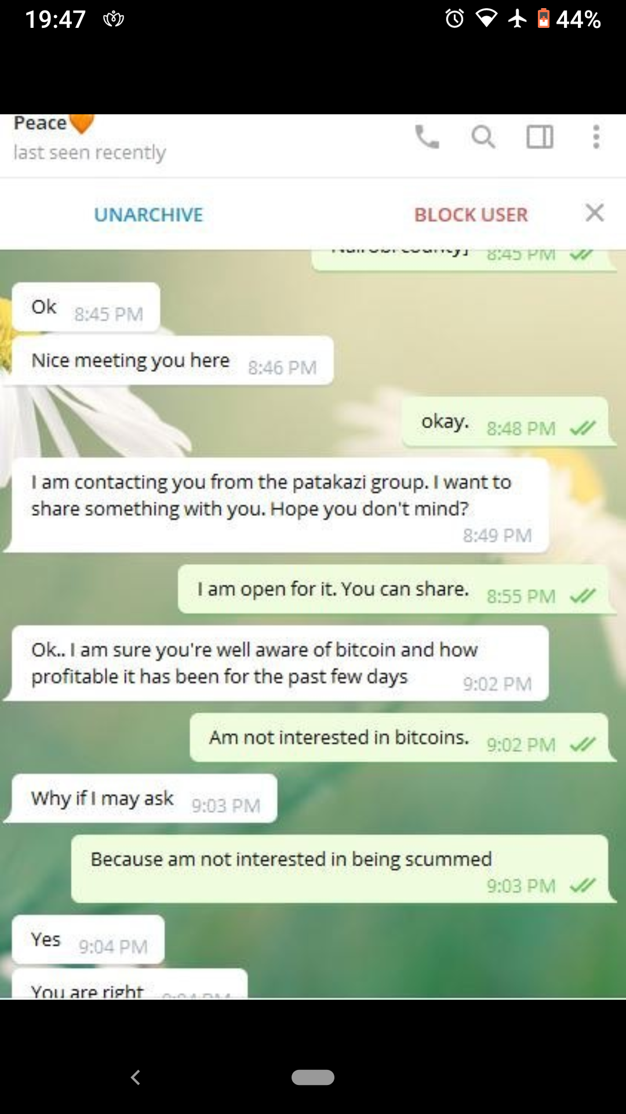Image resolution: width=626 pixels, height=1114 pixels.
Task: Open the chat search magnifier icon
Action: coord(483,138)
